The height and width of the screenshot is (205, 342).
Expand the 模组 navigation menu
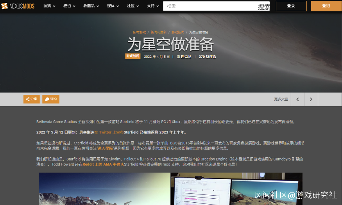[69, 6]
